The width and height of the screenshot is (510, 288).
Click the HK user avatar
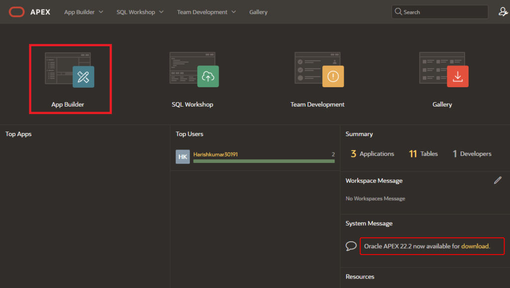coord(183,156)
